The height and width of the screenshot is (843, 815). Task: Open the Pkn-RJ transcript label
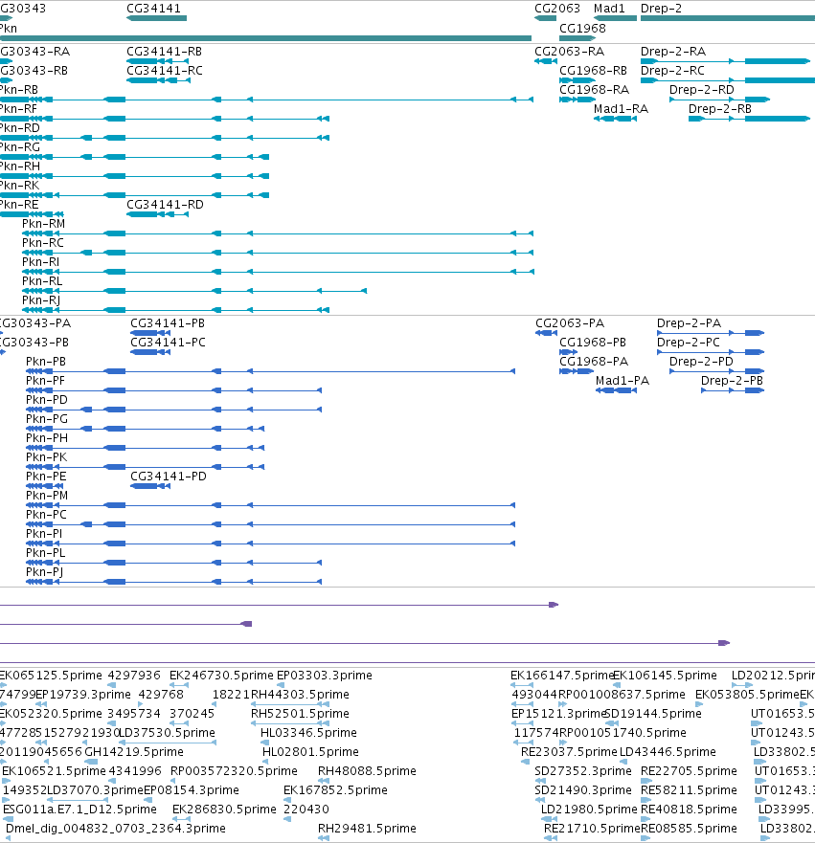pos(41,300)
